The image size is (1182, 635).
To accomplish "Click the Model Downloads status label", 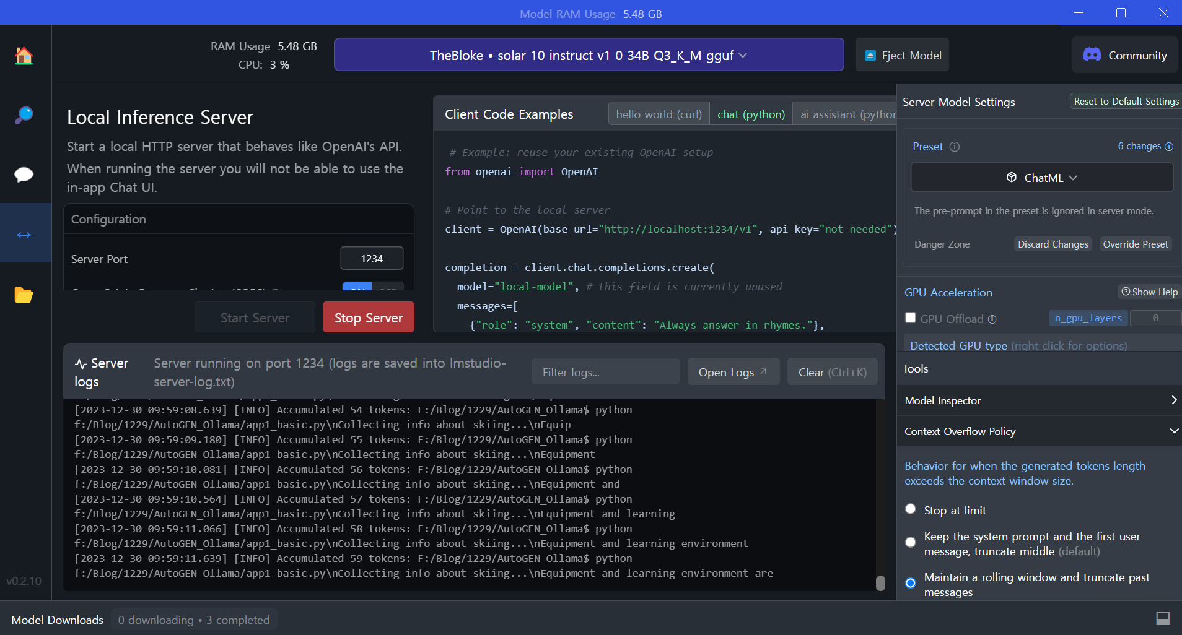I will [x=57, y=620].
